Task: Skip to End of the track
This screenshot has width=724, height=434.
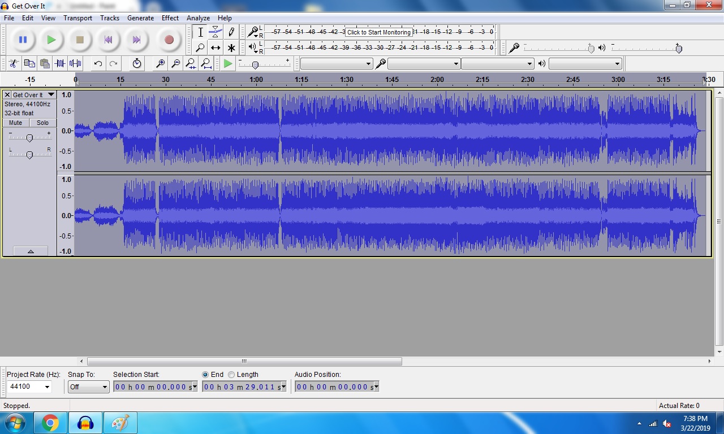Action: tap(136, 40)
